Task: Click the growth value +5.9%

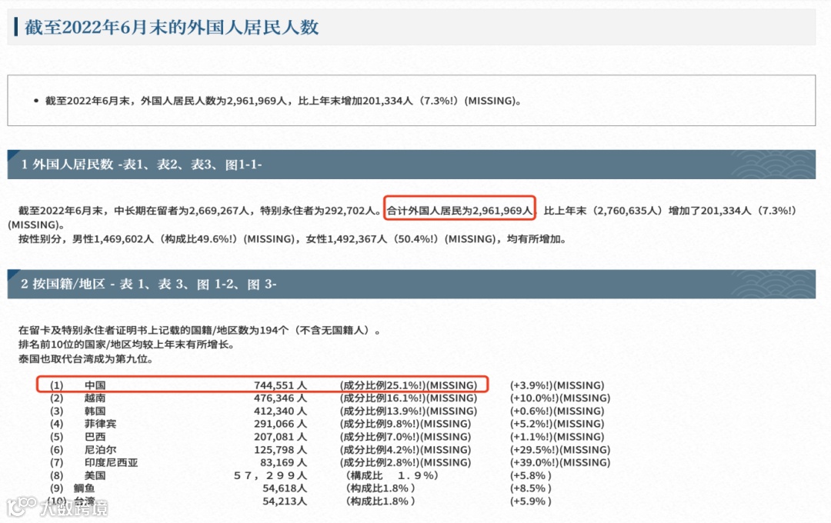Action: 530,501
